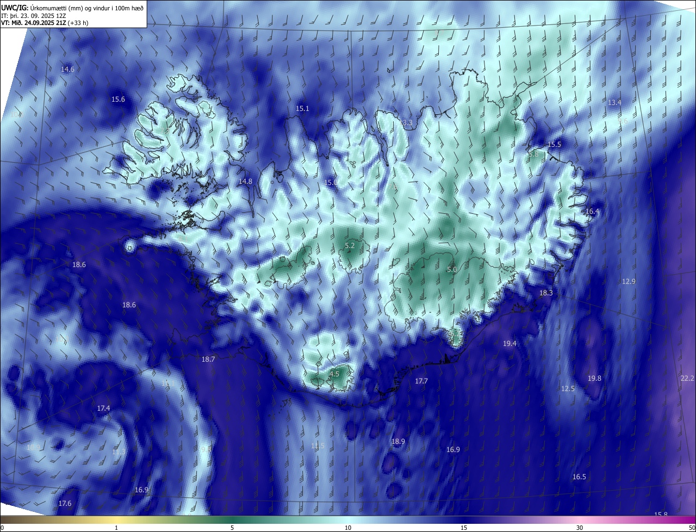
Task: Click the map value 5.0 on Vatnajökull
Action: (452, 269)
